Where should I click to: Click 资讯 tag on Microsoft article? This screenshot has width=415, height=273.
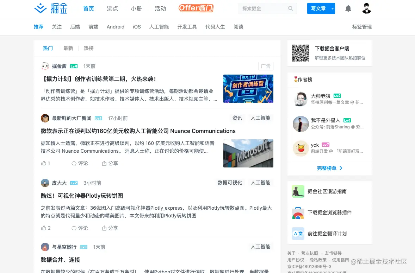pyautogui.click(x=237, y=118)
